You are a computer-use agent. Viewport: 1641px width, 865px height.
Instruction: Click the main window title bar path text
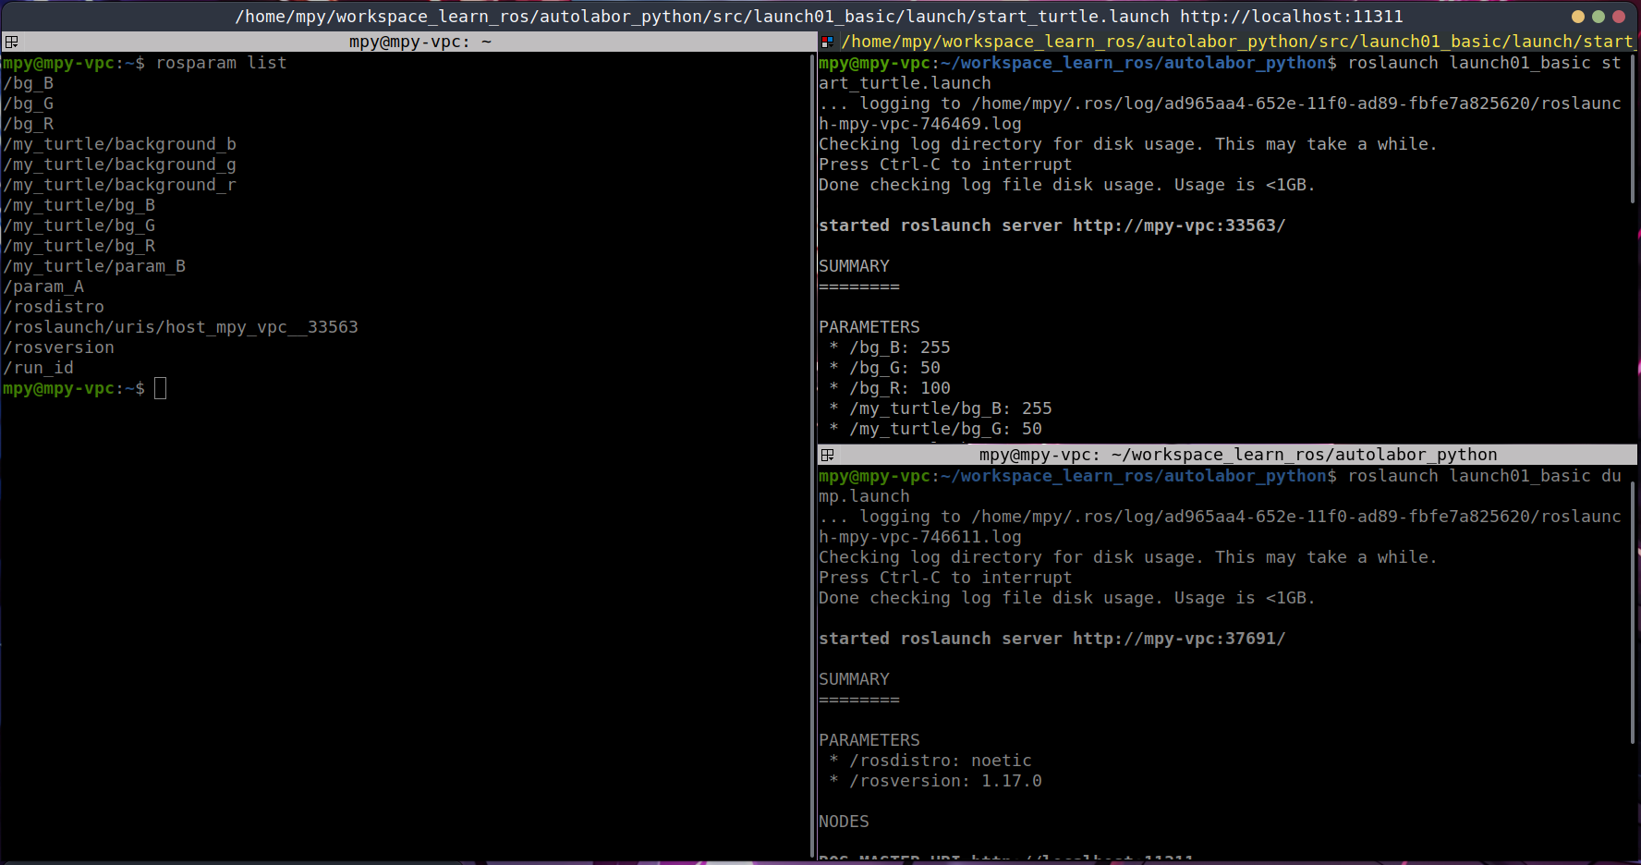click(819, 17)
